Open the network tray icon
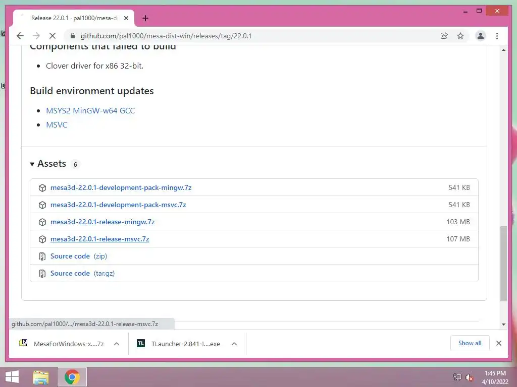Image resolution: width=517 pixels, height=387 pixels. 457,377
